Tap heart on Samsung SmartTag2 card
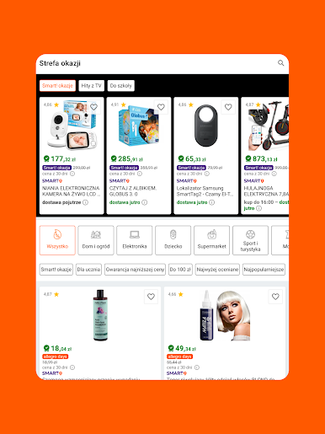Viewport: 325px width, 434px height. (x=228, y=107)
